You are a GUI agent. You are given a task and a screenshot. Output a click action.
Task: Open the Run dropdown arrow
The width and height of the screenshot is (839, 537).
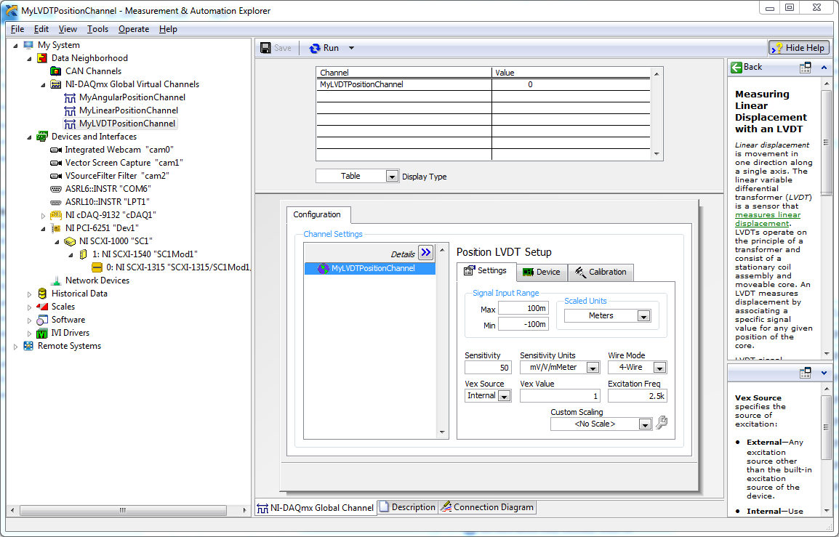pyautogui.click(x=352, y=48)
